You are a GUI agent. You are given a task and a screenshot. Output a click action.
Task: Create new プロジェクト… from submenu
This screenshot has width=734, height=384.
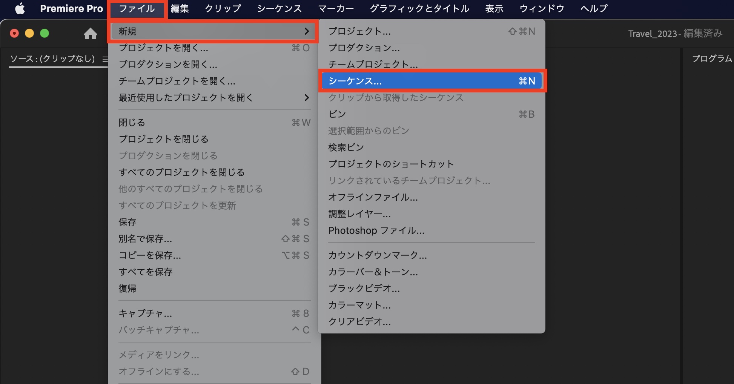pos(431,31)
